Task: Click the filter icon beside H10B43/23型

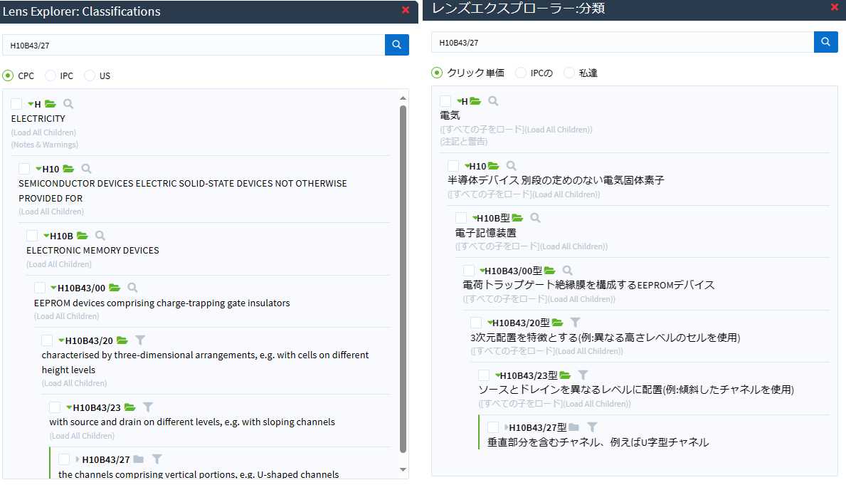Action: pos(583,375)
